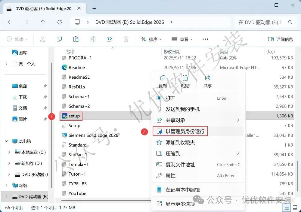Viewport: 301px width, 212px height.
Task: Open 压缩到... submenu
Action: [198, 153]
